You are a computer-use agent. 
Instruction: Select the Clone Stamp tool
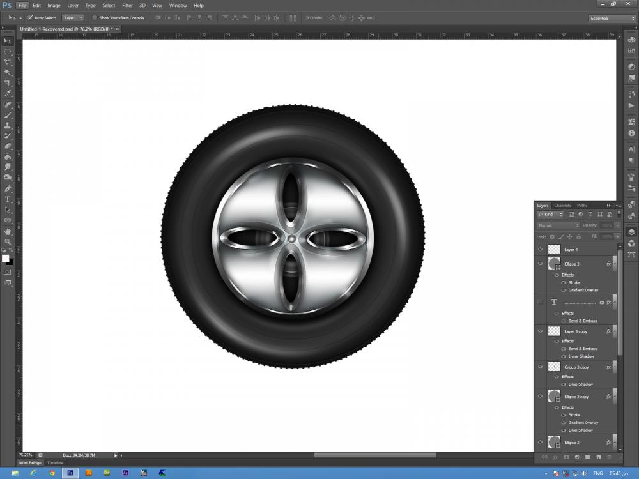(8, 125)
